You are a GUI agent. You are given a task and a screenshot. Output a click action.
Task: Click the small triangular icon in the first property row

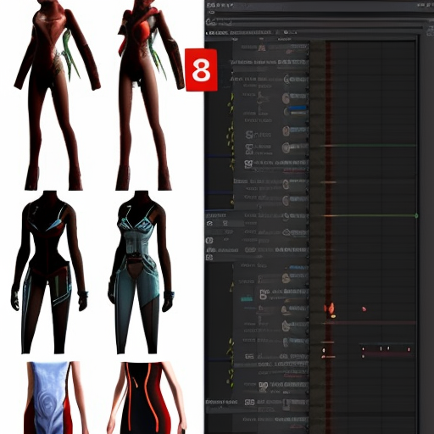coord(262,47)
